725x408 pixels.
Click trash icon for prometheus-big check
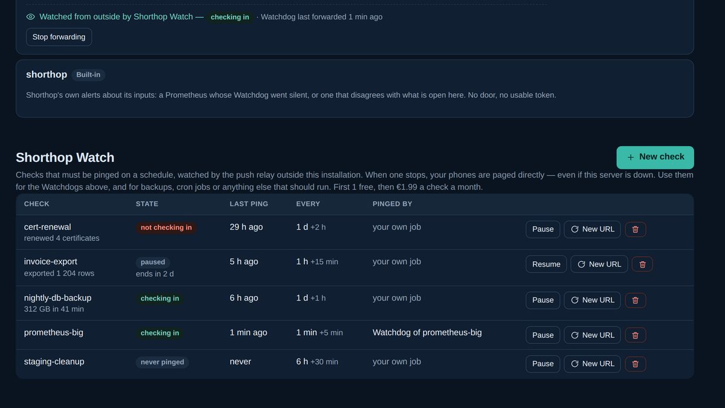click(x=635, y=335)
